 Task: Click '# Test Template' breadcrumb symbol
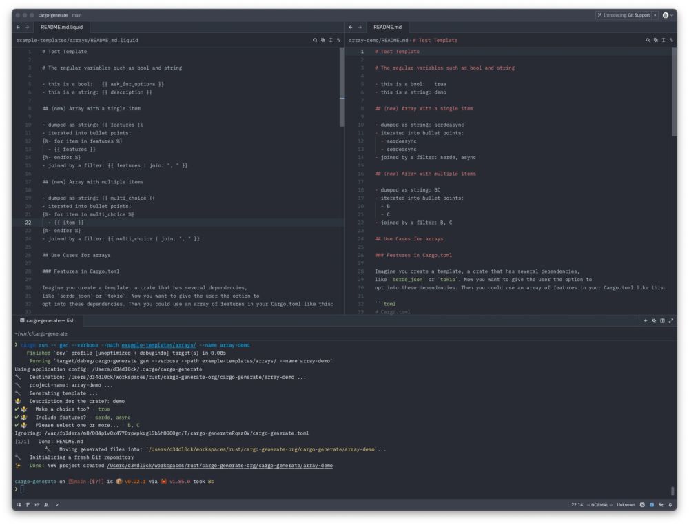pyautogui.click(x=435, y=40)
